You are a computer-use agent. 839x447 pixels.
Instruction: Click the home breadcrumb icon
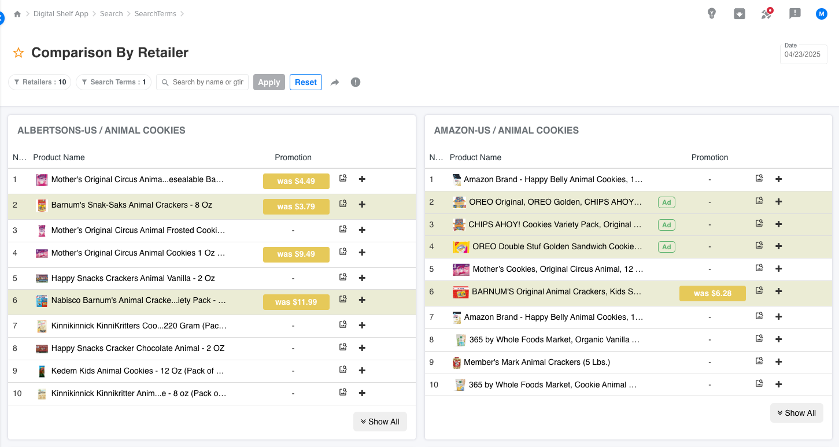(x=17, y=14)
